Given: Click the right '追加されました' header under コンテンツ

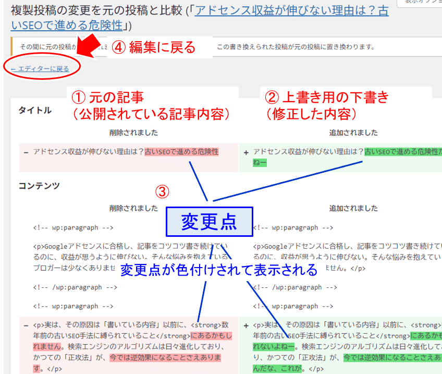Looking at the screenshot, I should [353, 208].
